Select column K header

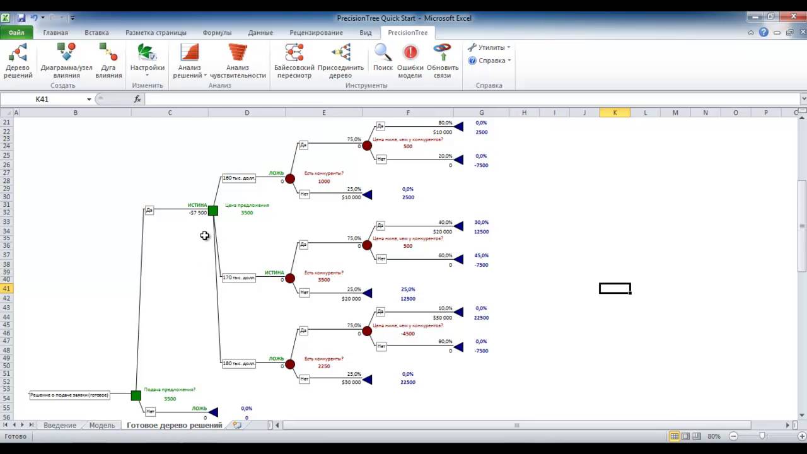click(615, 113)
